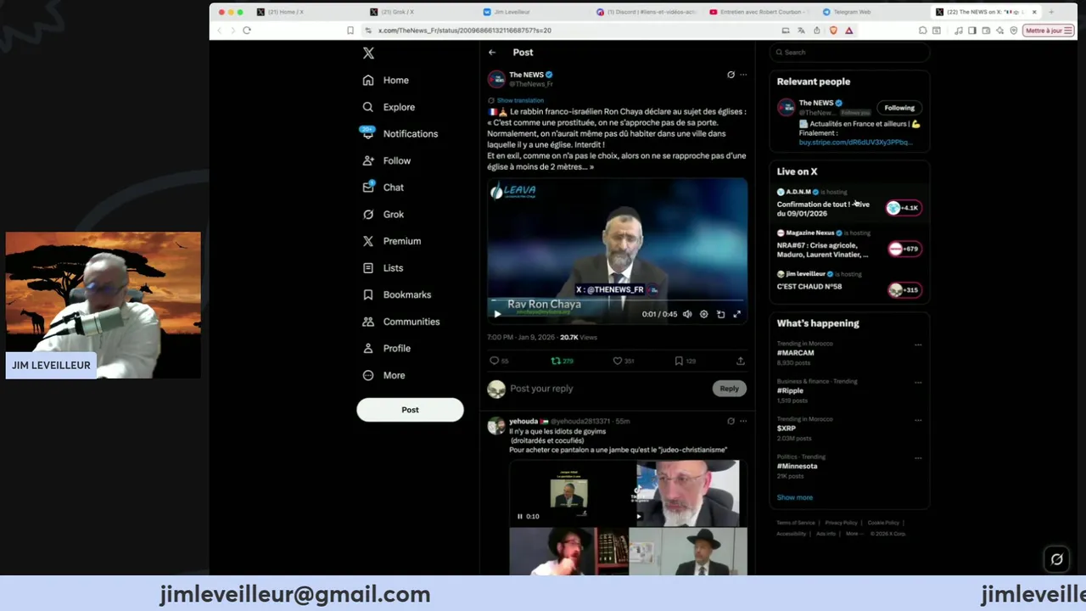This screenshot has width=1086, height=611.
Task: Open the video settings gear
Action: tap(703, 314)
